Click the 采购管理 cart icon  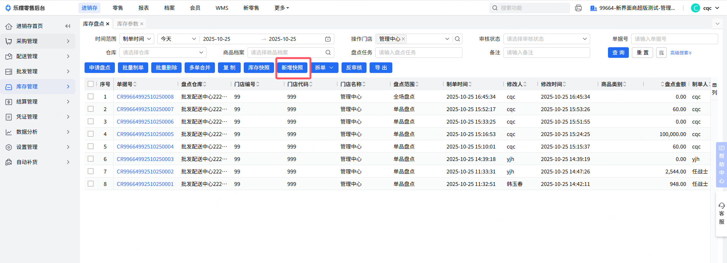coord(9,41)
